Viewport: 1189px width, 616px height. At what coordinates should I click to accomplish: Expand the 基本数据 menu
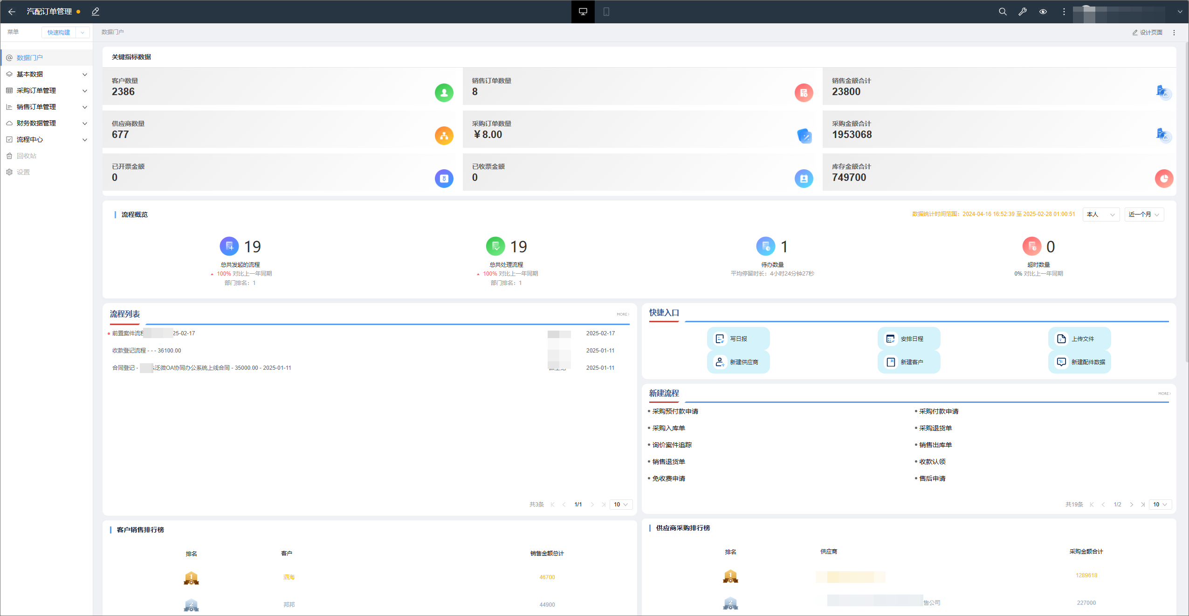pyautogui.click(x=47, y=74)
